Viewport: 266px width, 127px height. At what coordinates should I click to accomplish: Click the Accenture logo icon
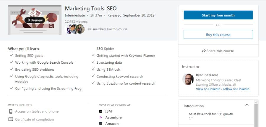point(101,117)
